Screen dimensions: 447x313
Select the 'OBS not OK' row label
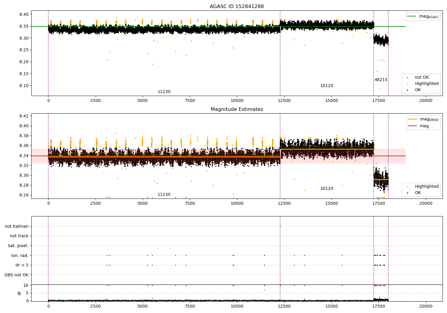(x=17, y=275)
